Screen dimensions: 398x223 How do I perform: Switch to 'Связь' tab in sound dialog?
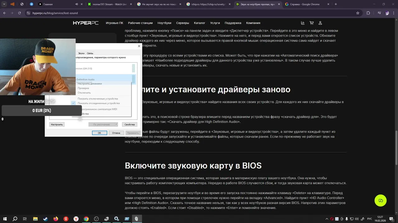(90, 53)
